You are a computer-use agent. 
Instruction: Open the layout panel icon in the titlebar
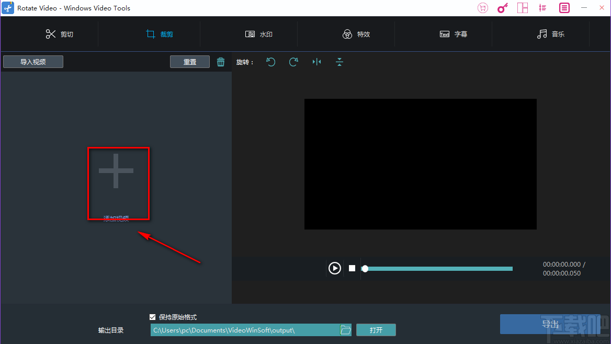(x=522, y=8)
